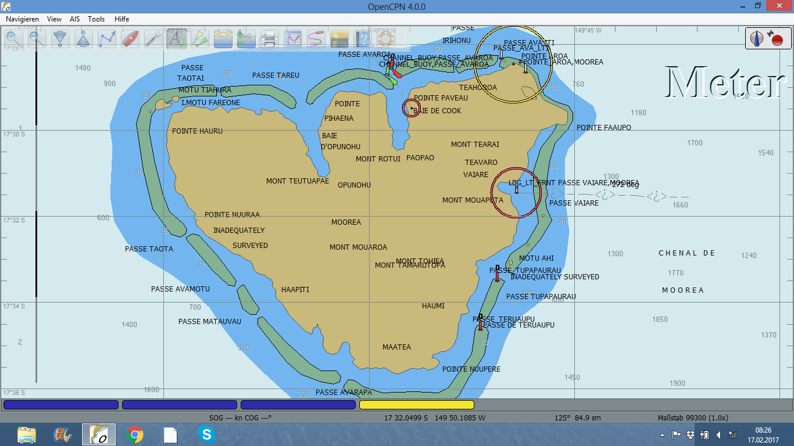
Task: Switch day/night color scheme with sunset icon
Action: coord(339,39)
